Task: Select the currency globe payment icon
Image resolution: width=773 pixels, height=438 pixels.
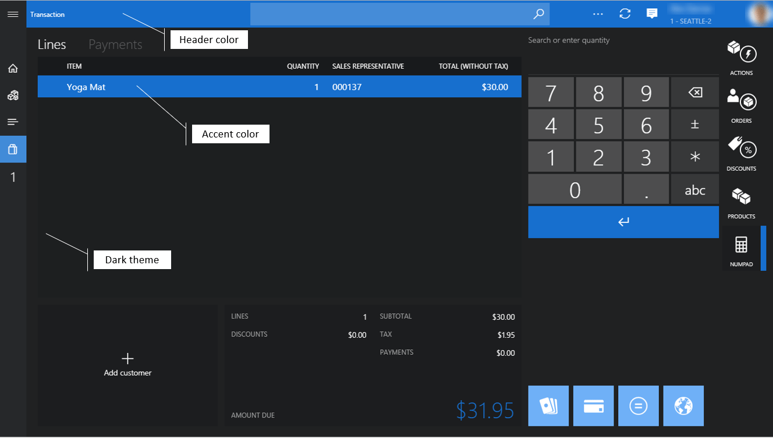Action: 683,405
